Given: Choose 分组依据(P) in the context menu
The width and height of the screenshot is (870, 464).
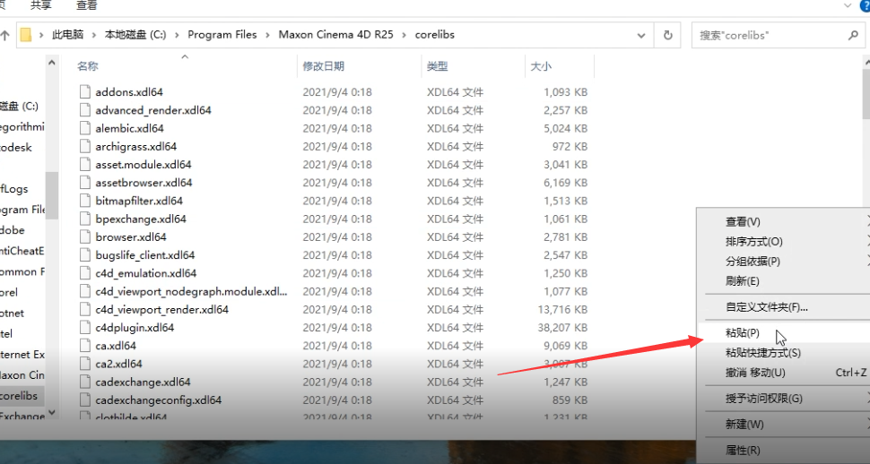Looking at the screenshot, I should click(x=783, y=261).
